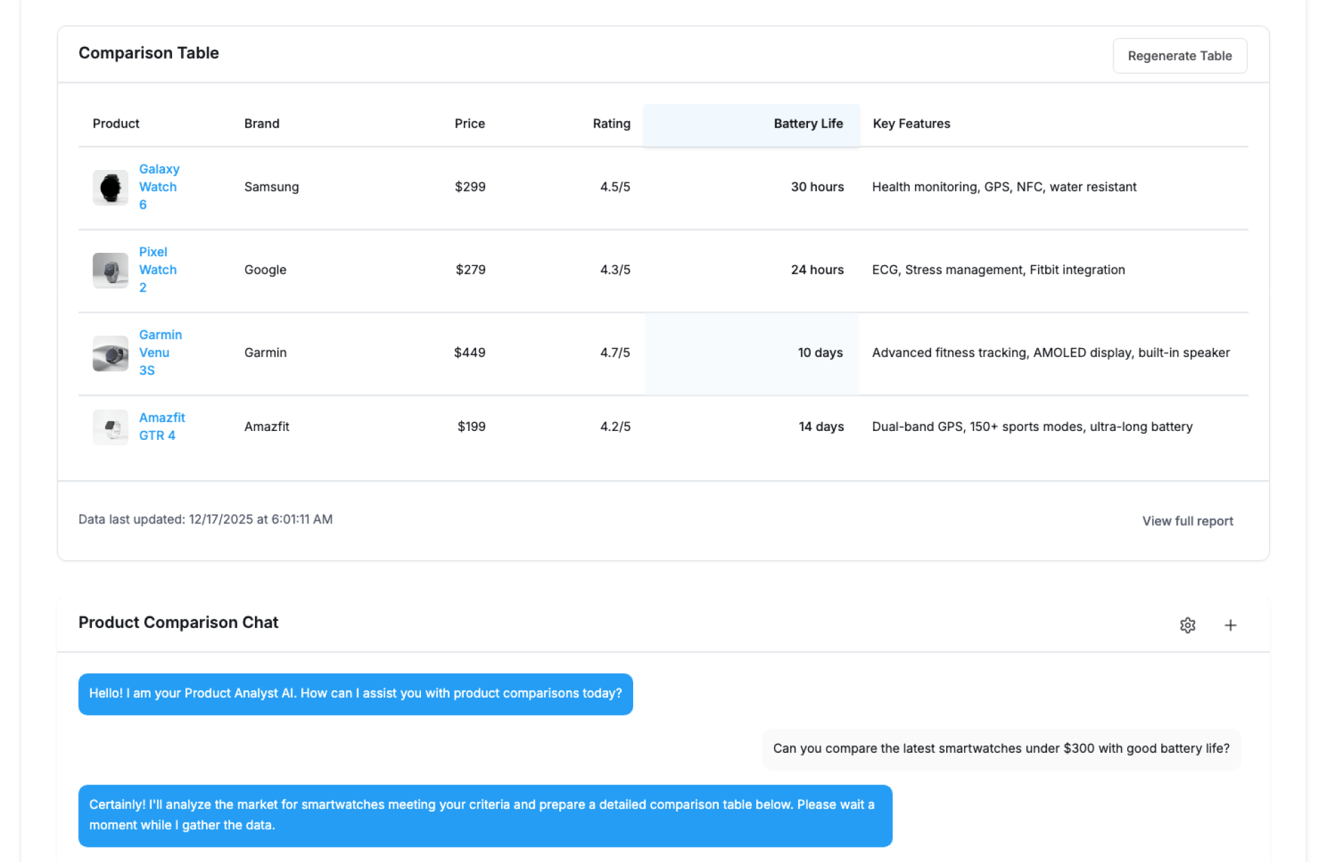Click the plus icon in chat header
Viewport: 1327px width, 862px height.
click(1230, 625)
